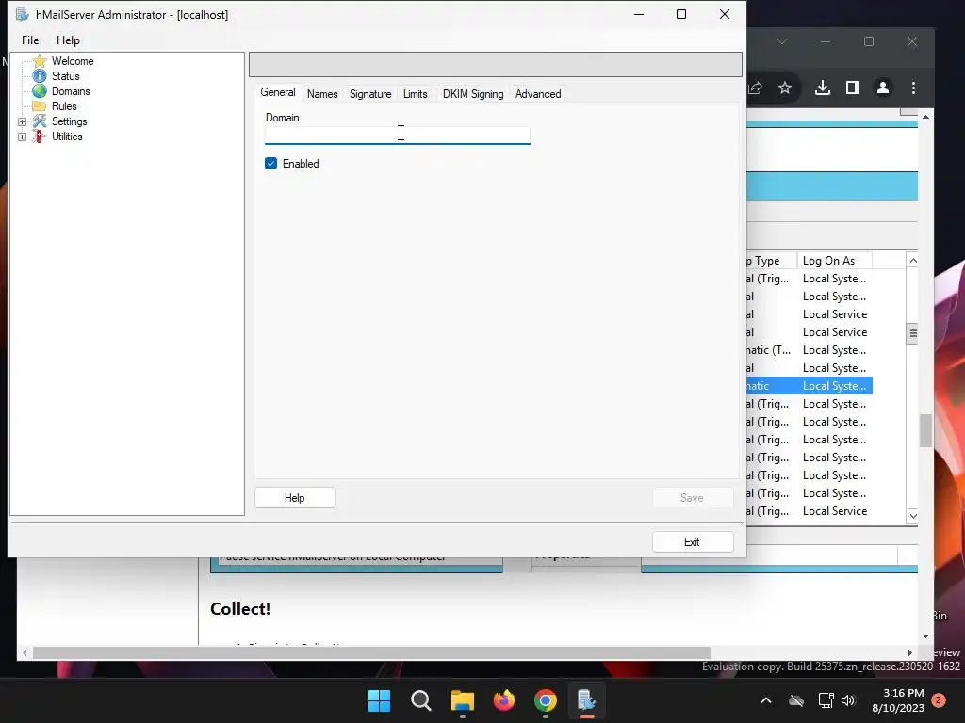Switch to the Limits tab
965x723 pixels.
[415, 94]
